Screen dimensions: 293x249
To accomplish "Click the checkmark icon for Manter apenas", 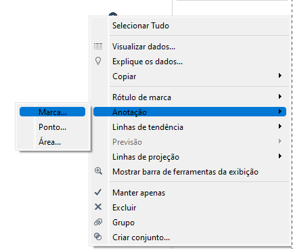I will pos(98,192).
